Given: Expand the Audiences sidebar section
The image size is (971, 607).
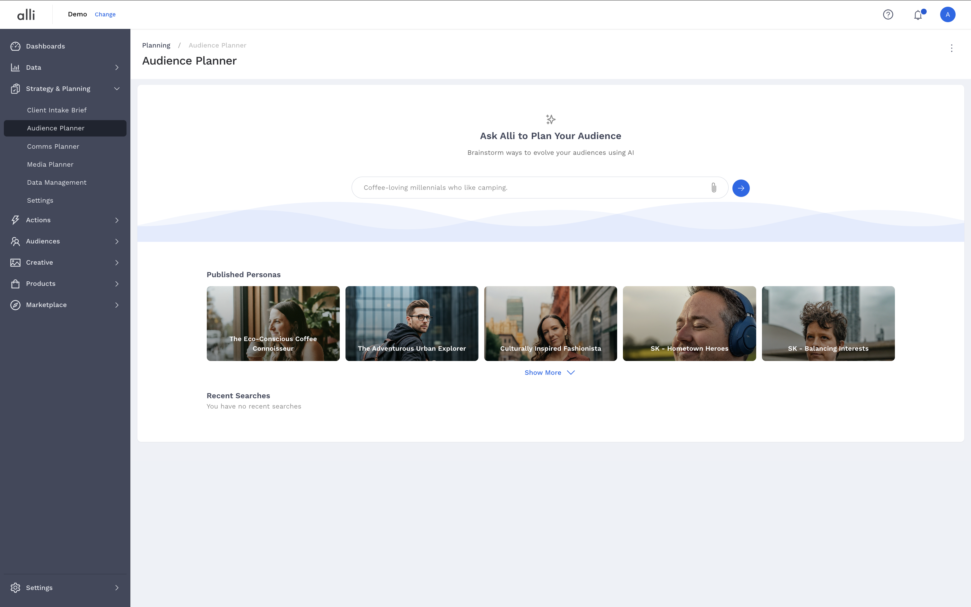Looking at the screenshot, I should coord(117,241).
